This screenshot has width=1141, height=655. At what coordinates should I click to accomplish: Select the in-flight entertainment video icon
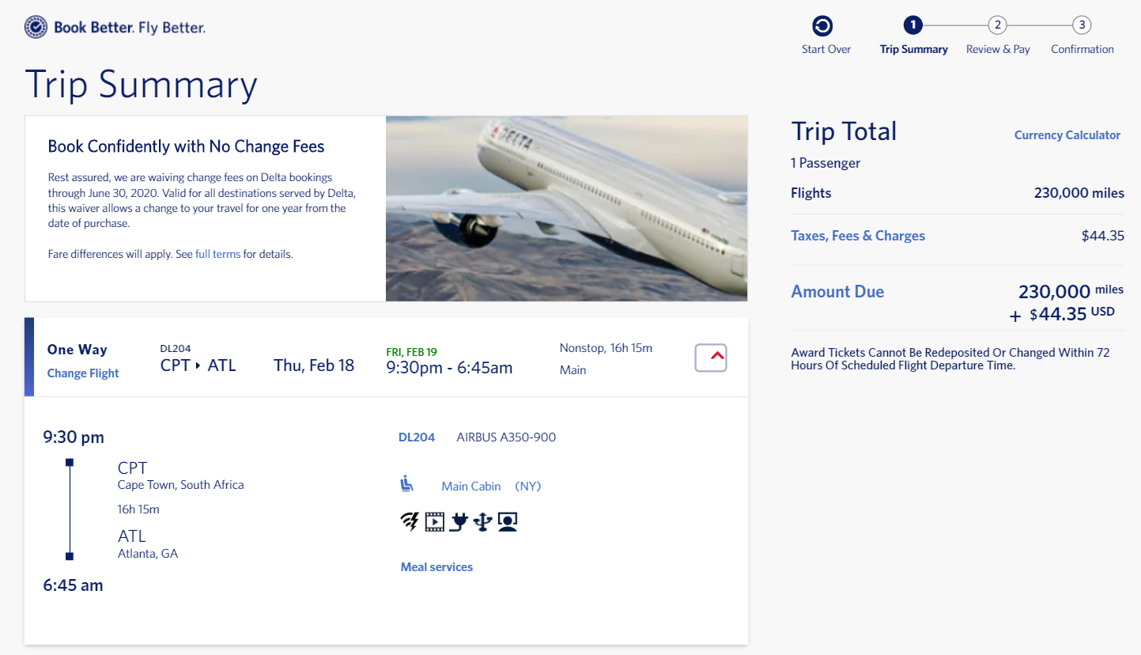tap(433, 521)
